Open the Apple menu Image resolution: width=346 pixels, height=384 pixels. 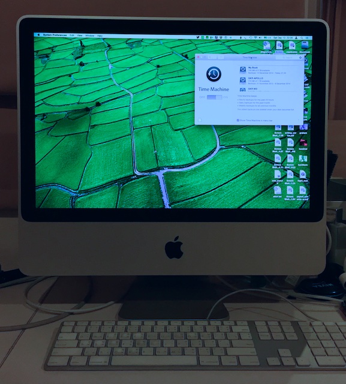(38, 35)
